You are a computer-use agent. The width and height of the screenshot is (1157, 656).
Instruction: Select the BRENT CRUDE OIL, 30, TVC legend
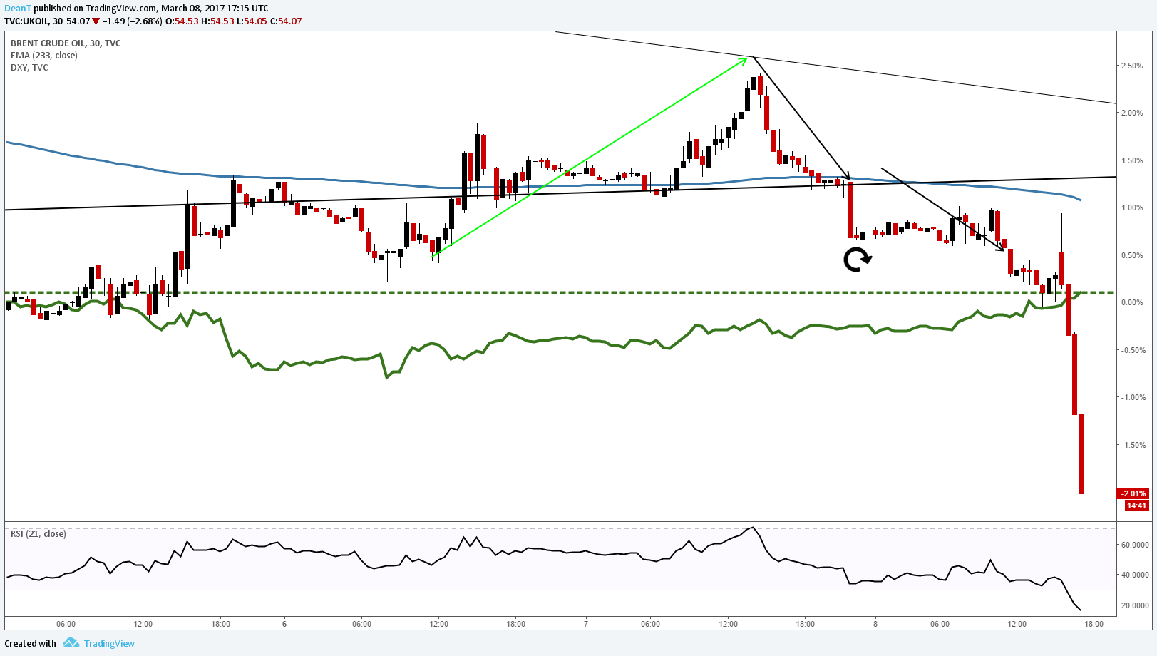66,43
